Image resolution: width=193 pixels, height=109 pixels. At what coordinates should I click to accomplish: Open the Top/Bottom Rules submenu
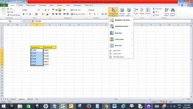pos(121,26)
